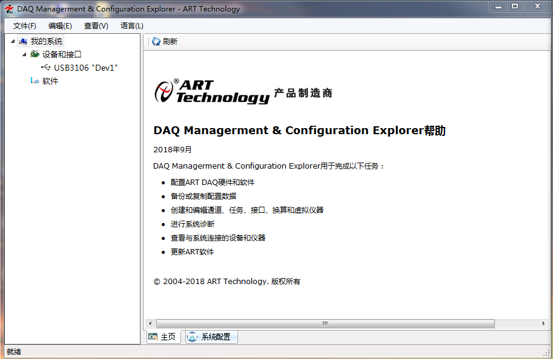The width and height of the screenshot is (553, 359).
Task: Click the 软件 software icon
Action: point(35,81)
